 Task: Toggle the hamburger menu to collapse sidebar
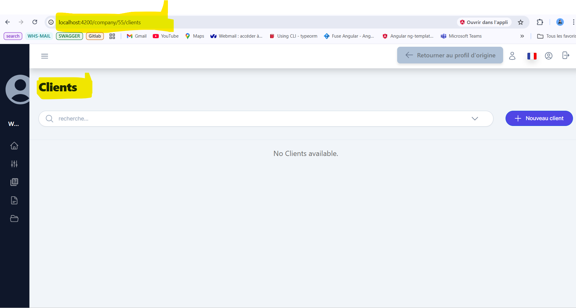(x=45, y=56)
